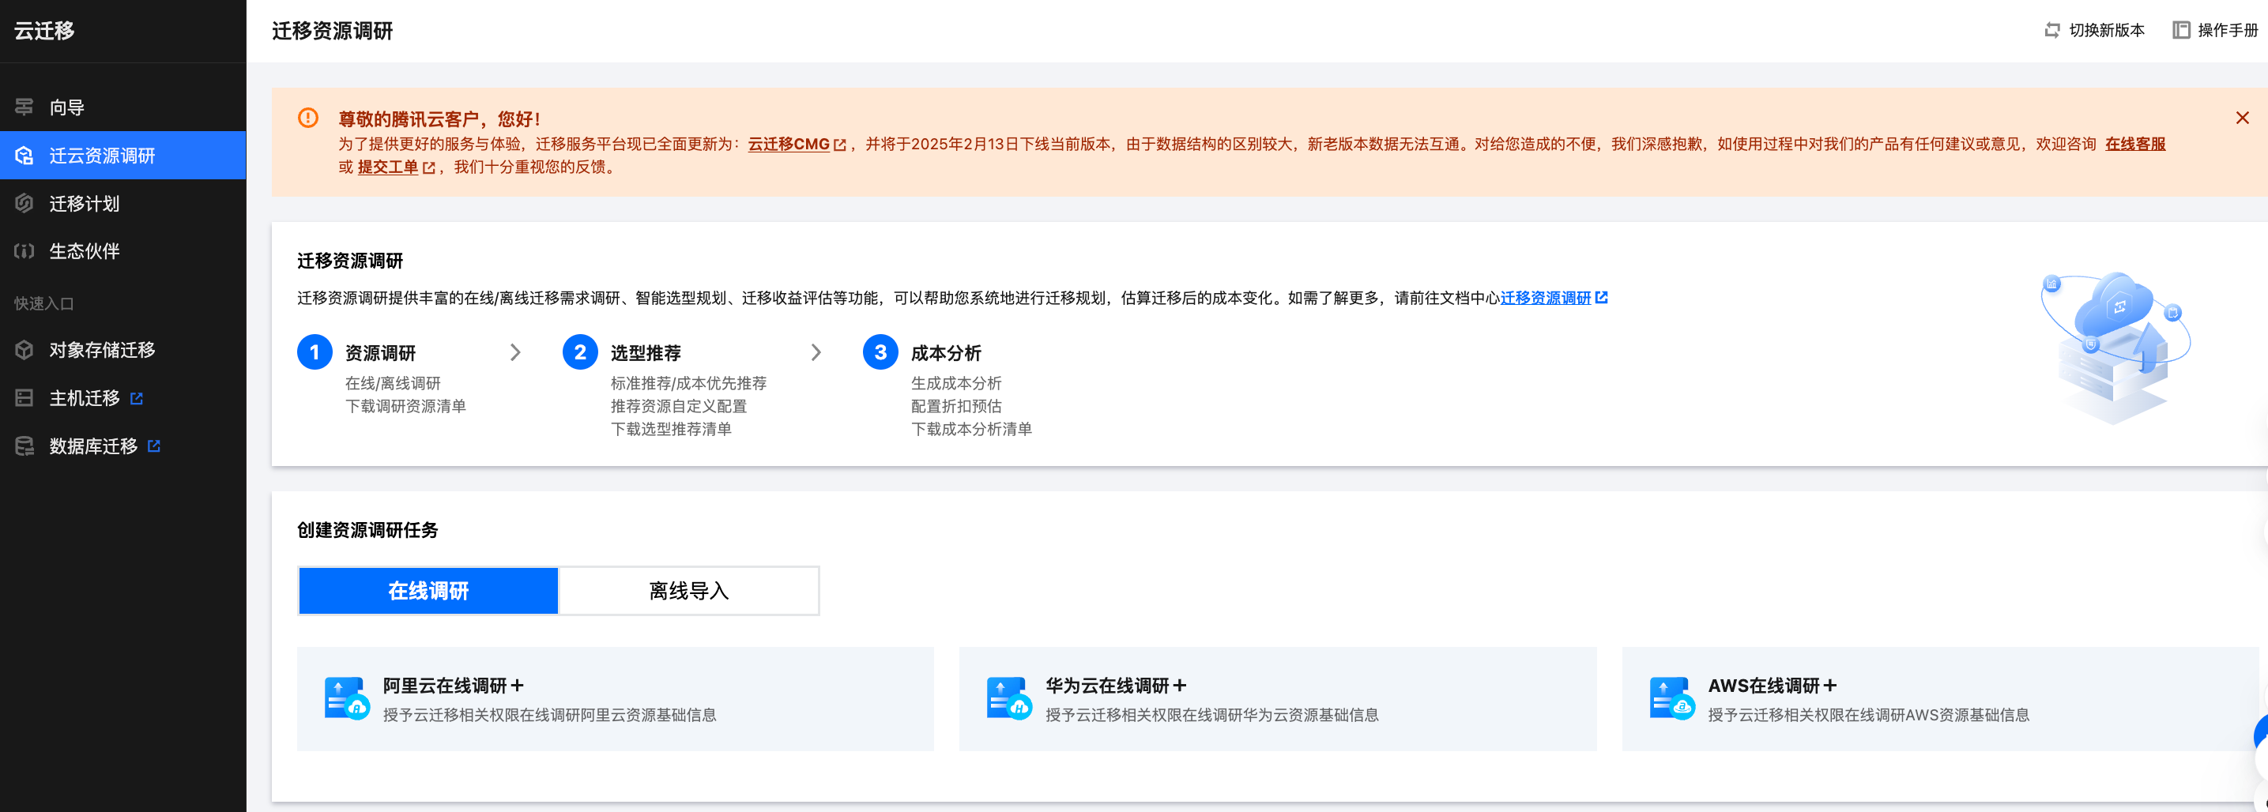Click the 切换新版本 switch icon
The height and width of the screenshot is (812, 2268).
point(2052,30)
